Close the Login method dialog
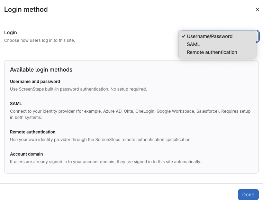The height and width of the screenshot is (205, 263). (257, 9)
